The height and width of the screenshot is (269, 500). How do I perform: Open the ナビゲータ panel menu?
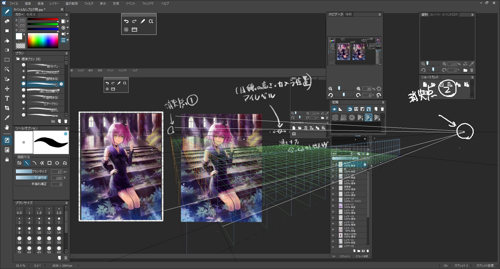click(x=380, y=14)
